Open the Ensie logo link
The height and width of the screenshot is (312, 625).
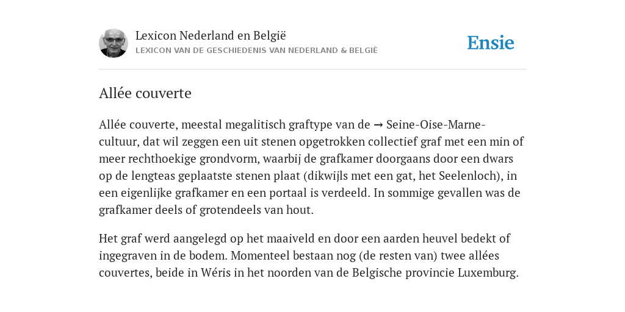(491, 43)
